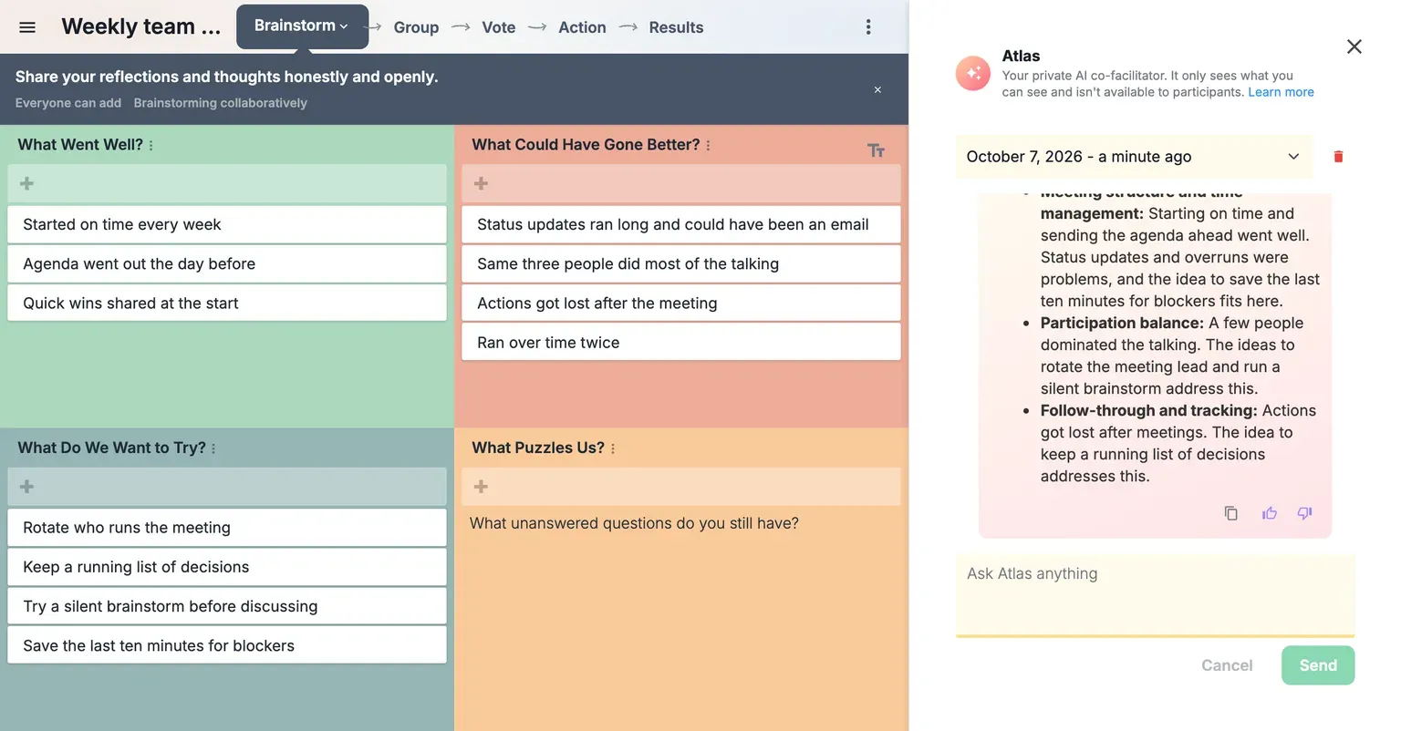Viewport: 1401px width, 731px height.
Task: Select the 'Status updates ran long' card
Action: coord(681,224)
